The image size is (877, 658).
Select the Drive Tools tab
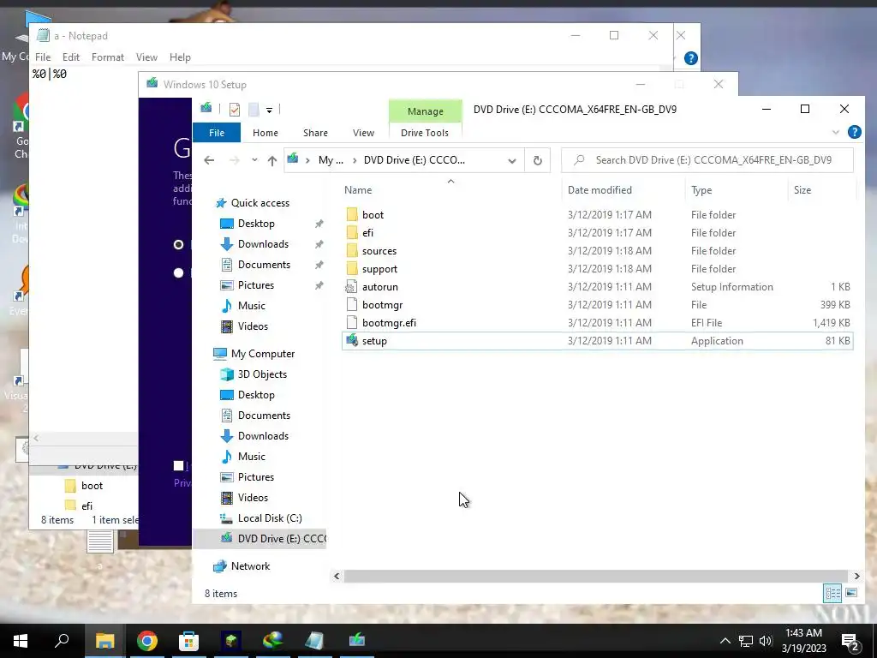click(x=425, y=133)
